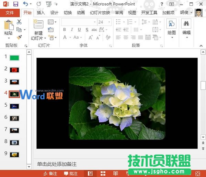206x177 pixels.
Task: Click the Undo arrow icon
Action: click(25, 4)
